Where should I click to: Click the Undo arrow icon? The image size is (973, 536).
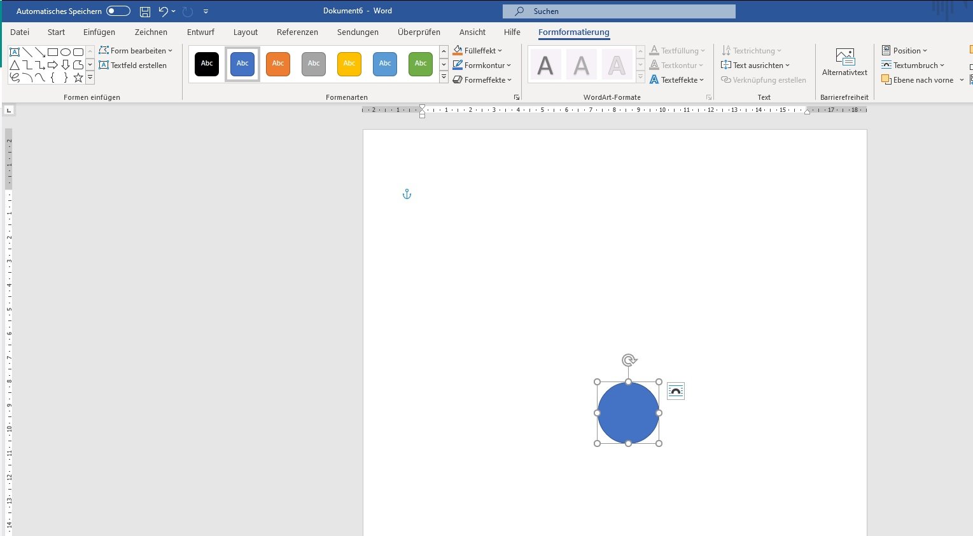[x=164, y=11]
